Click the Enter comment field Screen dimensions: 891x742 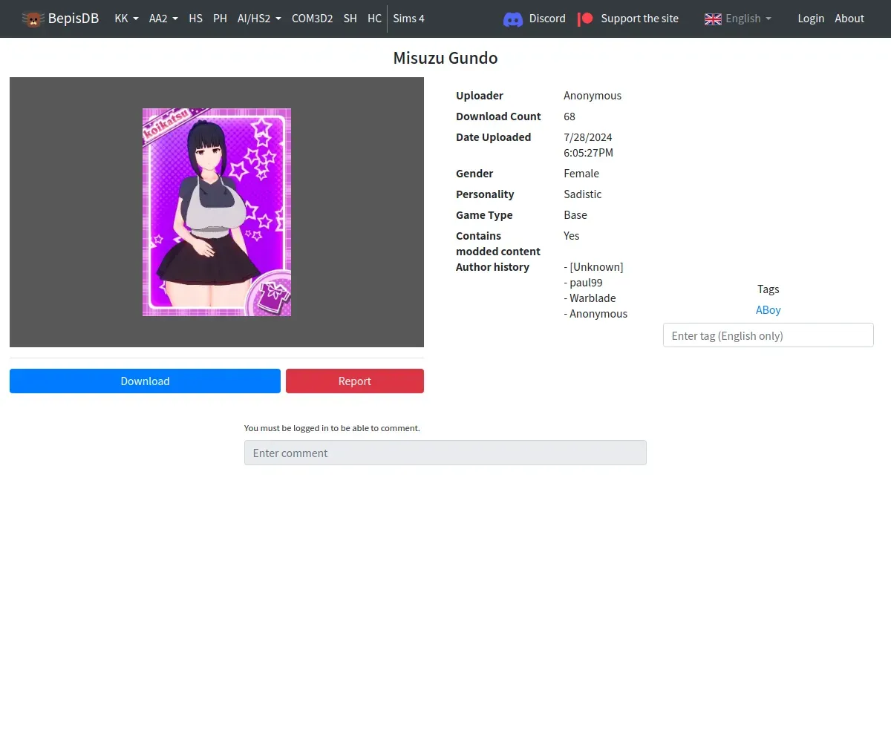coord(446,453)
